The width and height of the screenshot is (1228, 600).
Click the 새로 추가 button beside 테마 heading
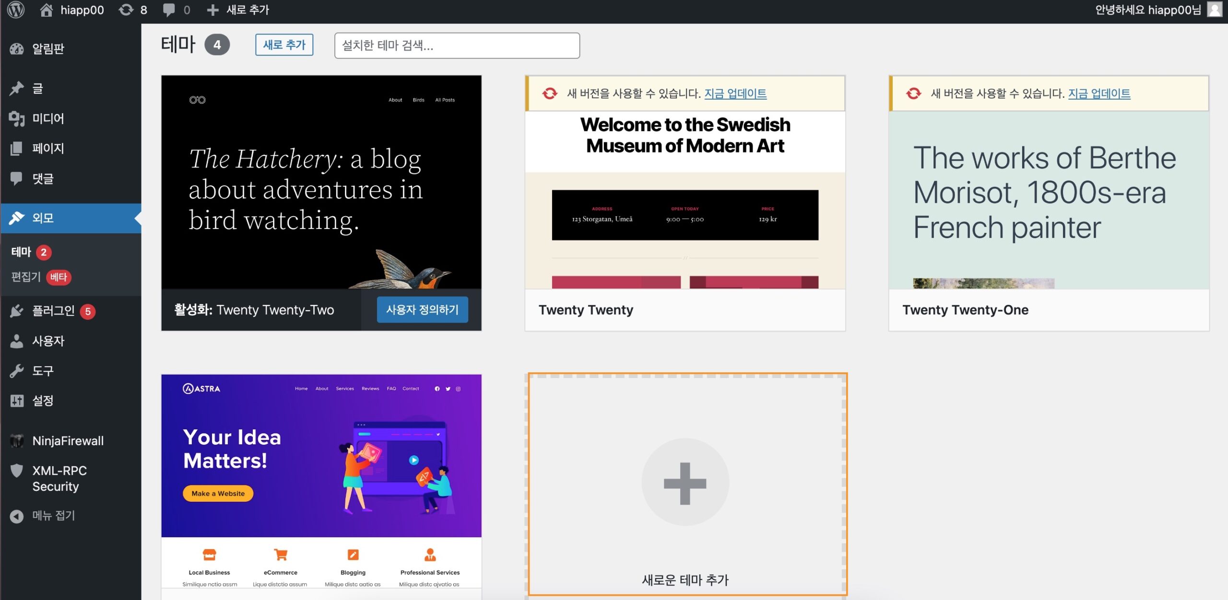284,45
